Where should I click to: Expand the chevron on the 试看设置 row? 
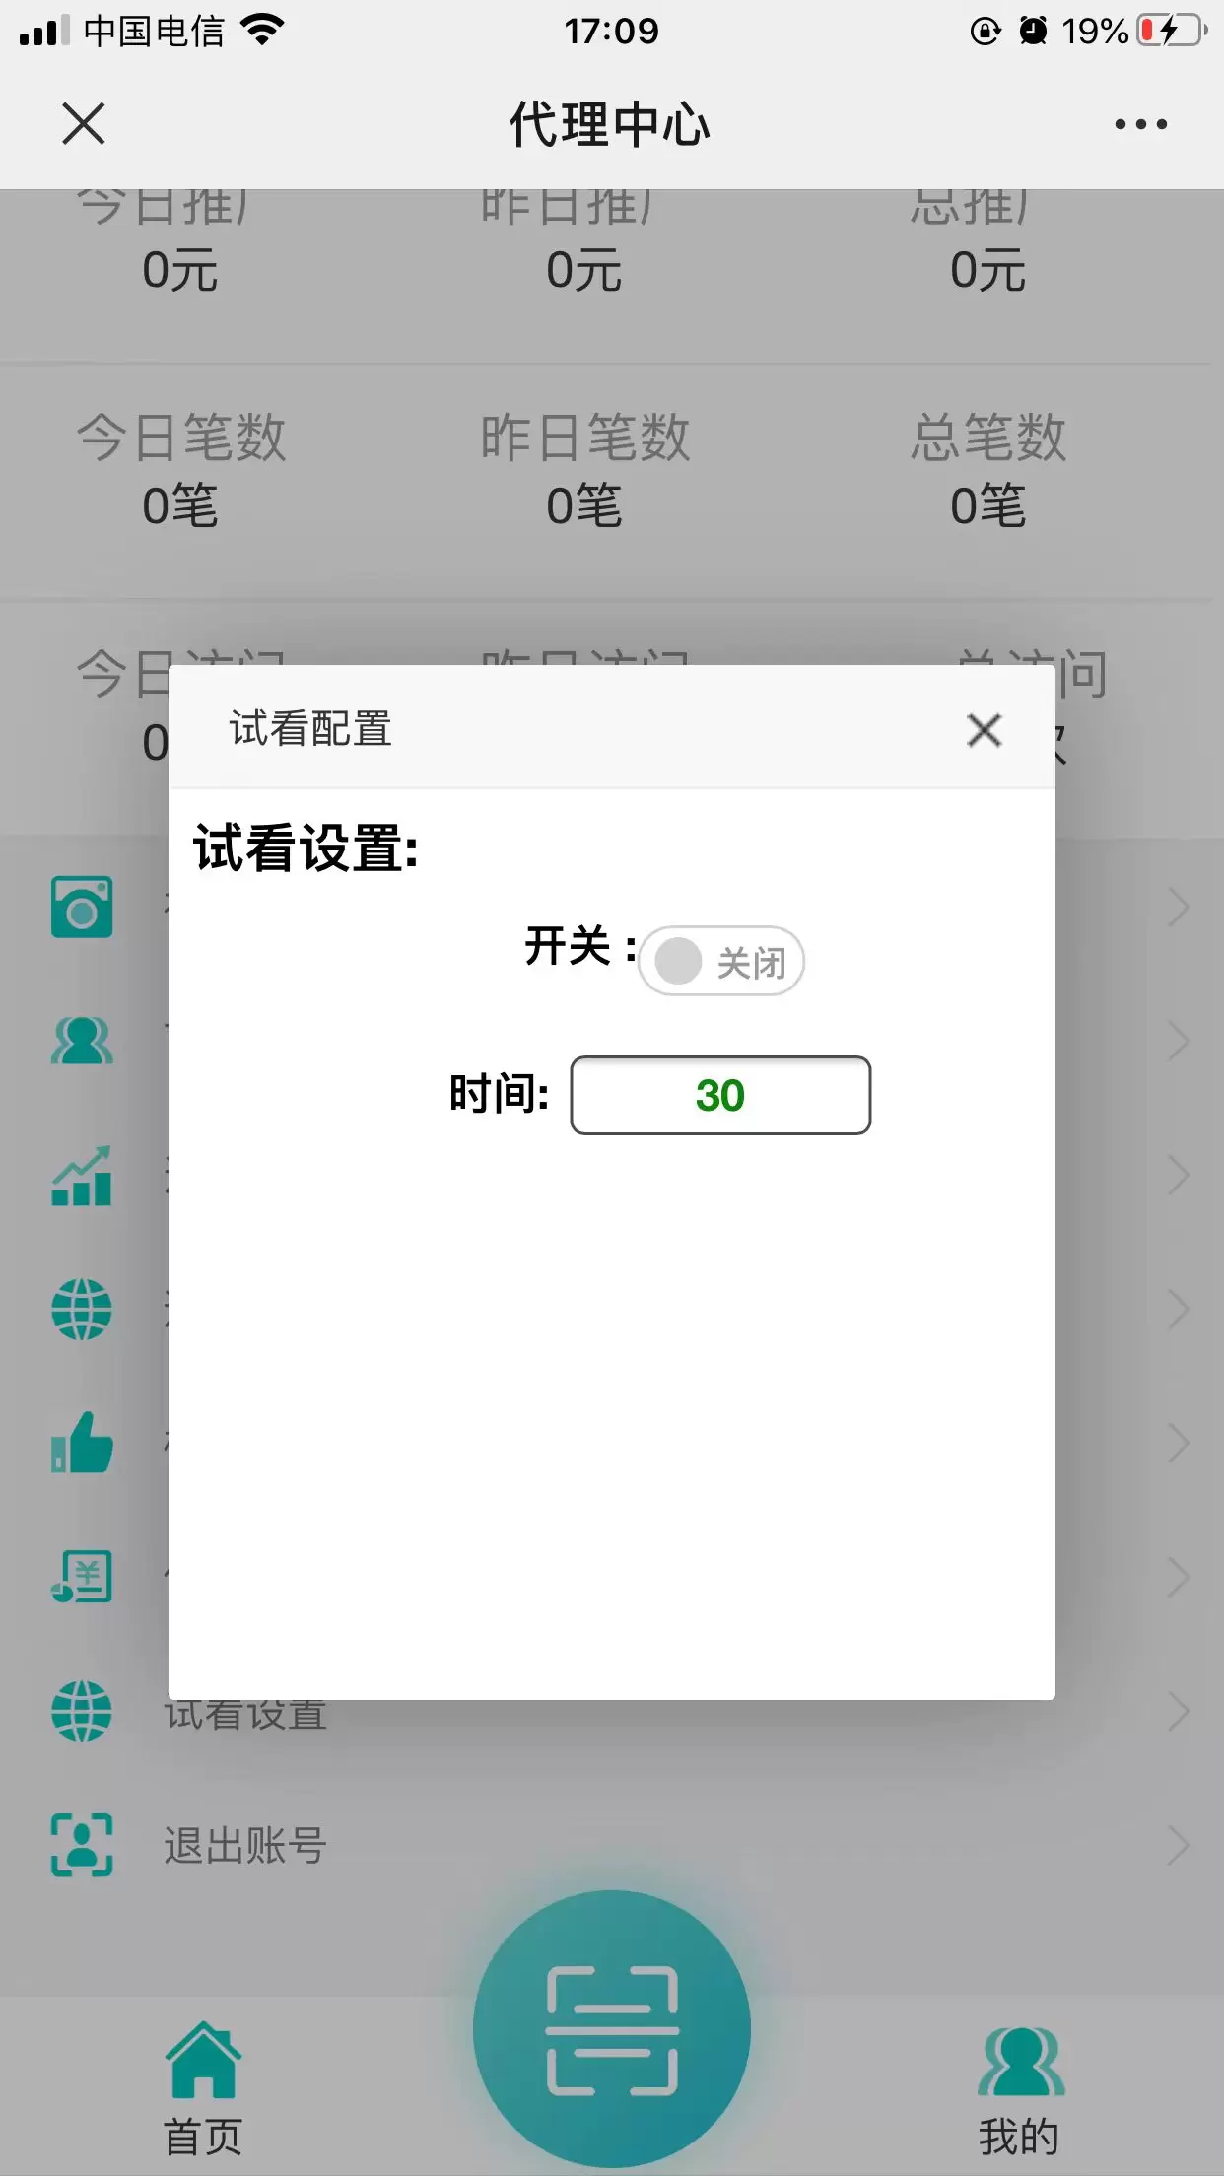[1179, 1711]
